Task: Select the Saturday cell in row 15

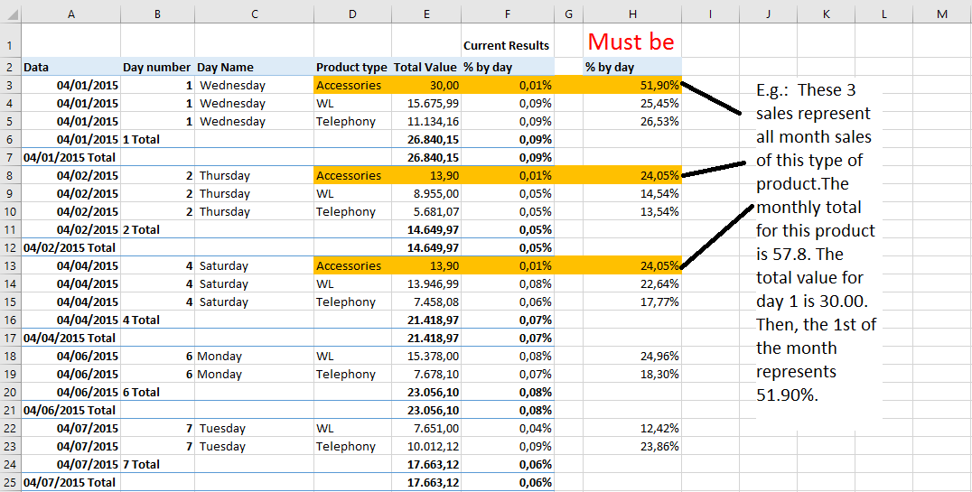Action: tap(254, 302)
